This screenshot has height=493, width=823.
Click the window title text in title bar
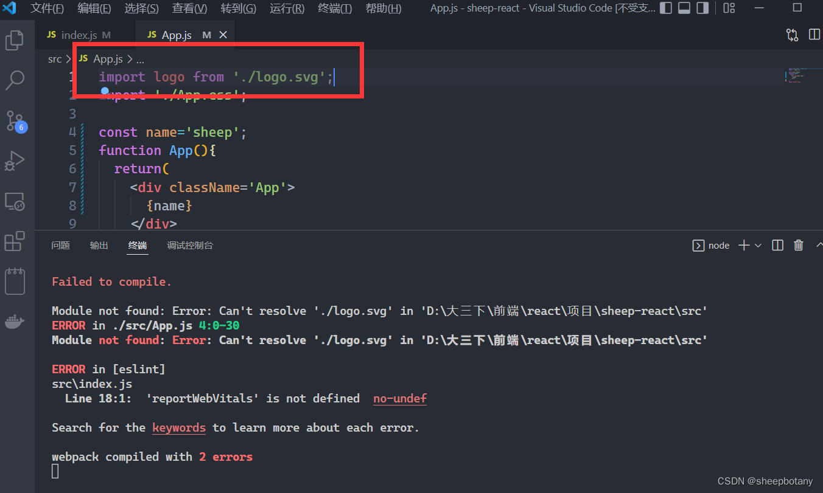click(x=543, y=9)
